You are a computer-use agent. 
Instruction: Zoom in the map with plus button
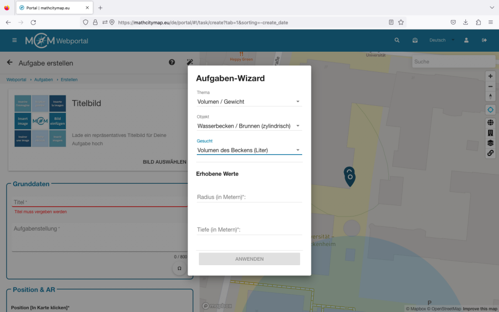click(x=490, y=76)
